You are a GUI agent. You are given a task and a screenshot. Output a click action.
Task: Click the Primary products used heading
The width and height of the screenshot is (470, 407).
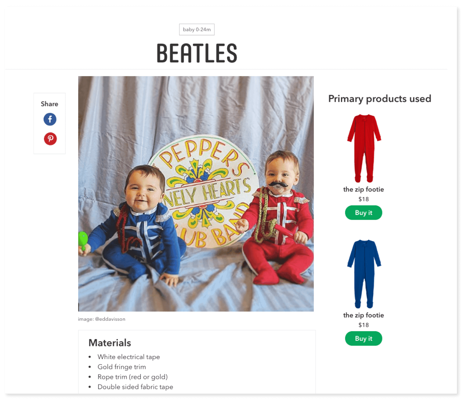click(380, 99)
